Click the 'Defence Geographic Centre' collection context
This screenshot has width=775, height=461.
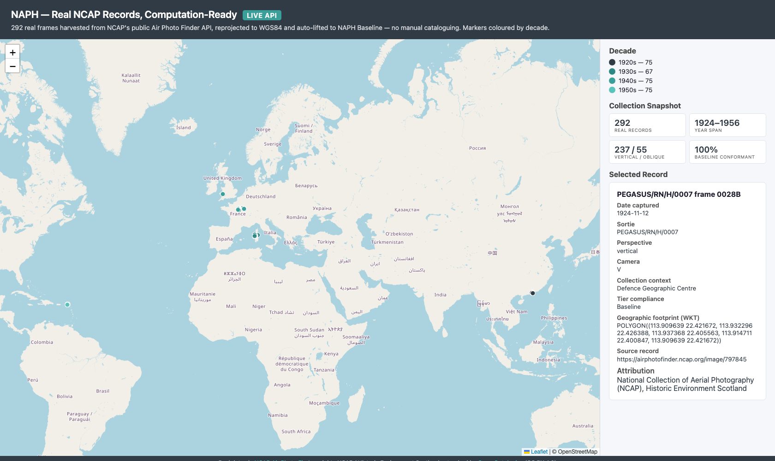(656, 289)
